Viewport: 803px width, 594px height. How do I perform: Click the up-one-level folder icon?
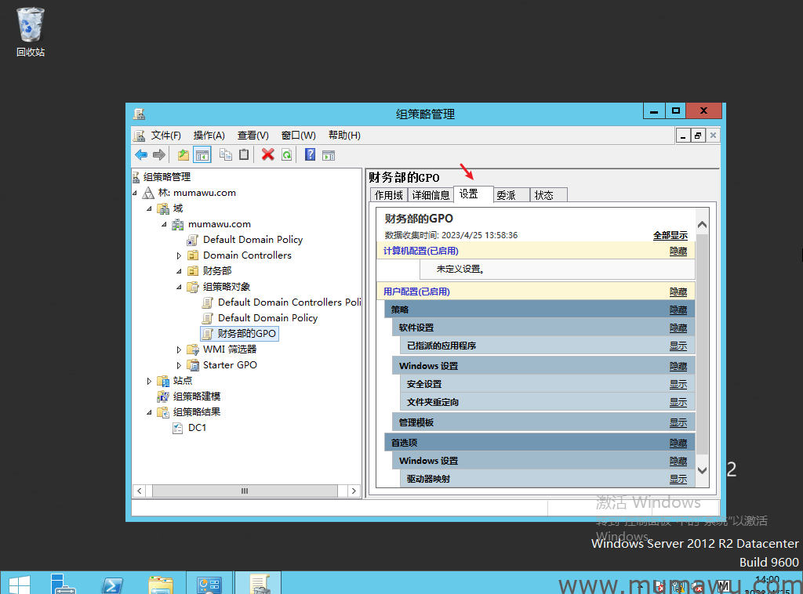(x=183, y=155)
